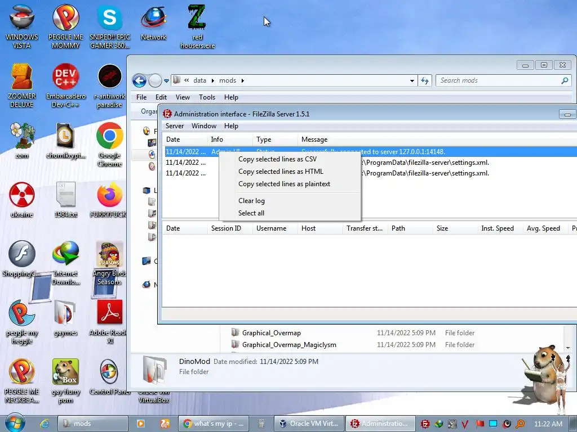Switch to mods window in taskbar
Image resolution: width=577 pixels, height=432 pixels.
point(93,424)
